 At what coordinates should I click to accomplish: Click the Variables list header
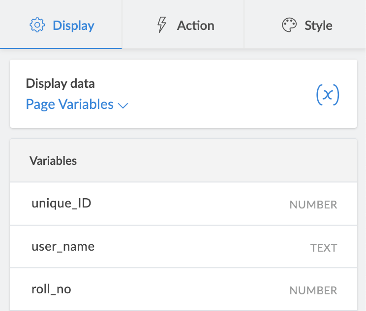[x=53, y=161]
